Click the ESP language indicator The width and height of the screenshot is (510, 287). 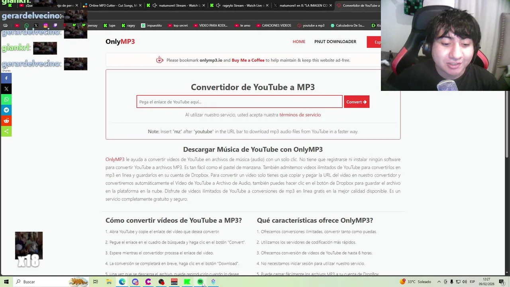point(473,282)
